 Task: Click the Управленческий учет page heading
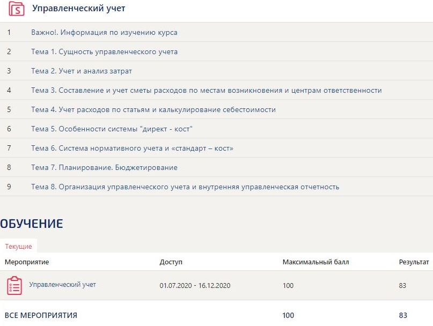click(79, 9)
